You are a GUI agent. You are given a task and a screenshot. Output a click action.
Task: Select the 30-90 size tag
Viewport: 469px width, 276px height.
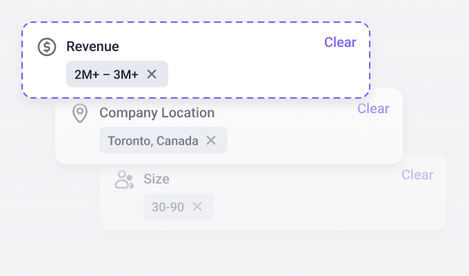(x=168, y=207)
